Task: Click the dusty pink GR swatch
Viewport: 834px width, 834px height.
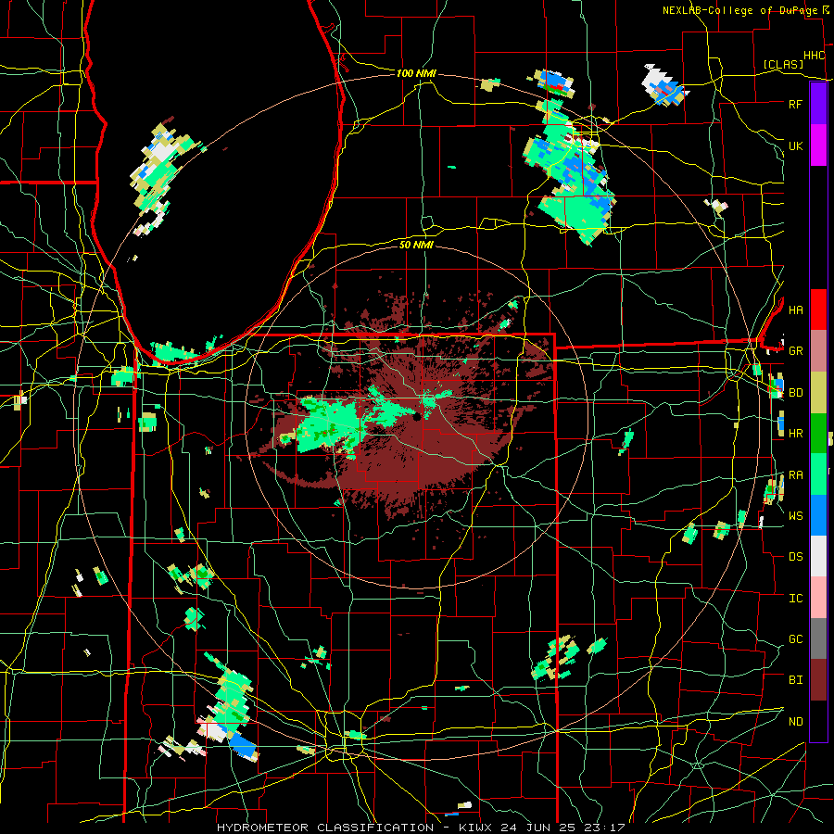Action: pyautogui.click(x=818, y=350)
